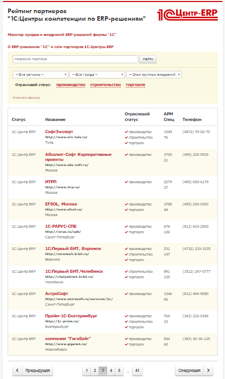Open компания "Гигабайт" partner page
Screen dimensions: 225x379
tap(68, 339)
